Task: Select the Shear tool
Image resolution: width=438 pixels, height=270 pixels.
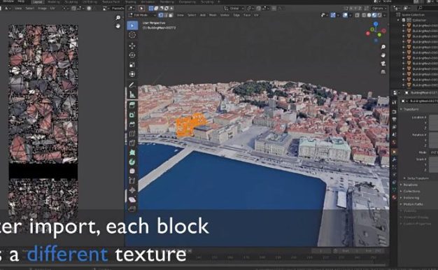Action: coord(132,200)
